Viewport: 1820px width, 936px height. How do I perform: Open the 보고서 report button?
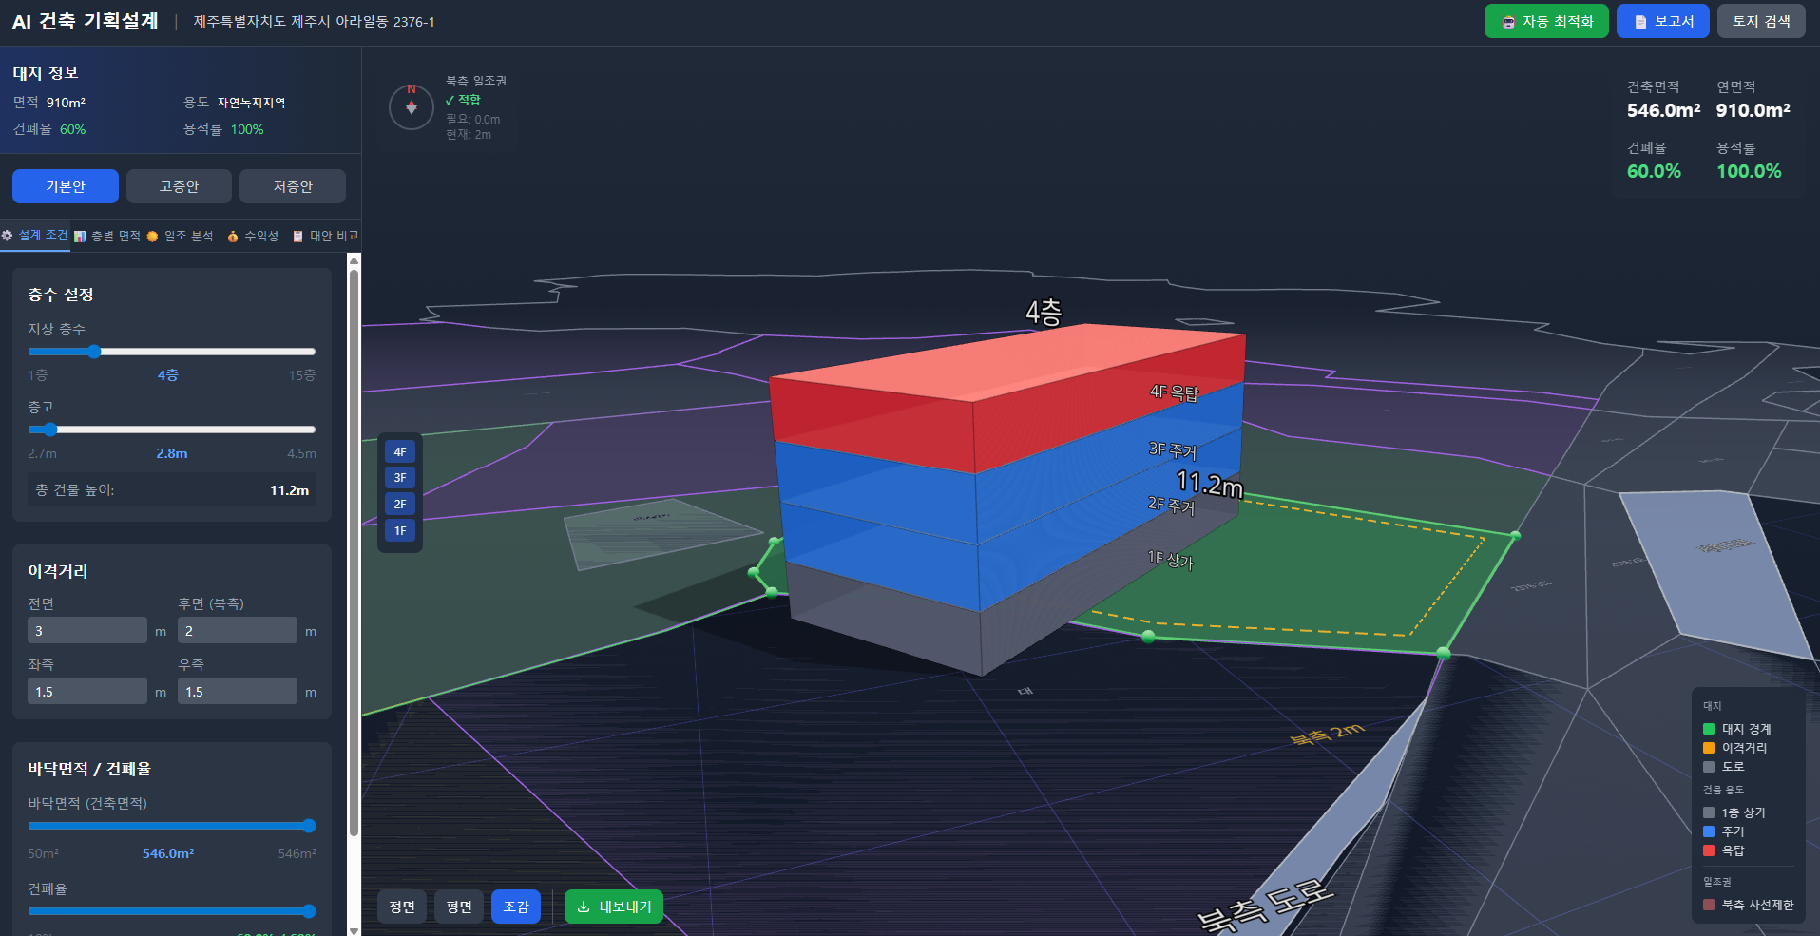(x=1662, y=21)
